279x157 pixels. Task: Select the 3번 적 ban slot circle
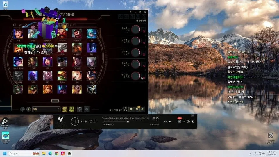tap(136, 53)
